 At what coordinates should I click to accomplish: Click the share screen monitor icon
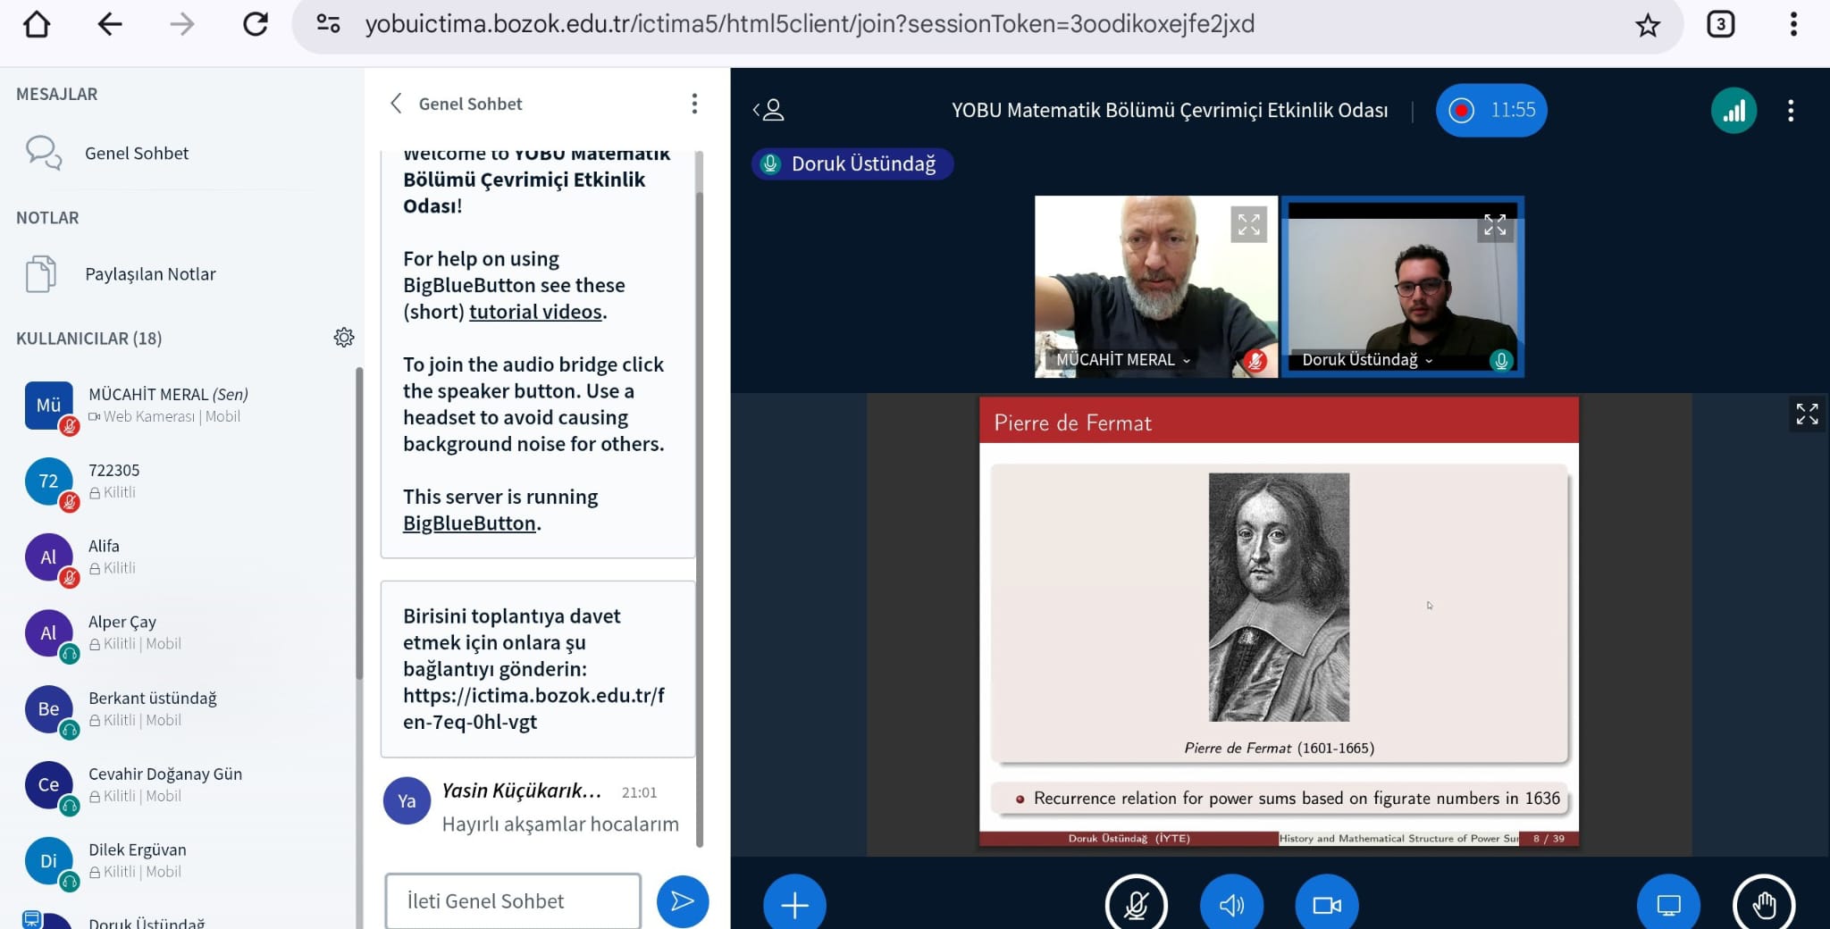click(1668, 904)
